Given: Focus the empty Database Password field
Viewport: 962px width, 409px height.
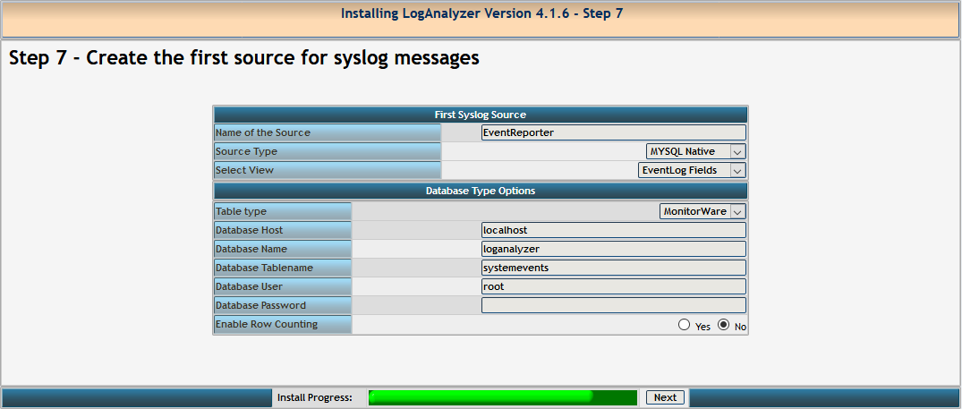Looking at the screenshot, I should point(613,305).
